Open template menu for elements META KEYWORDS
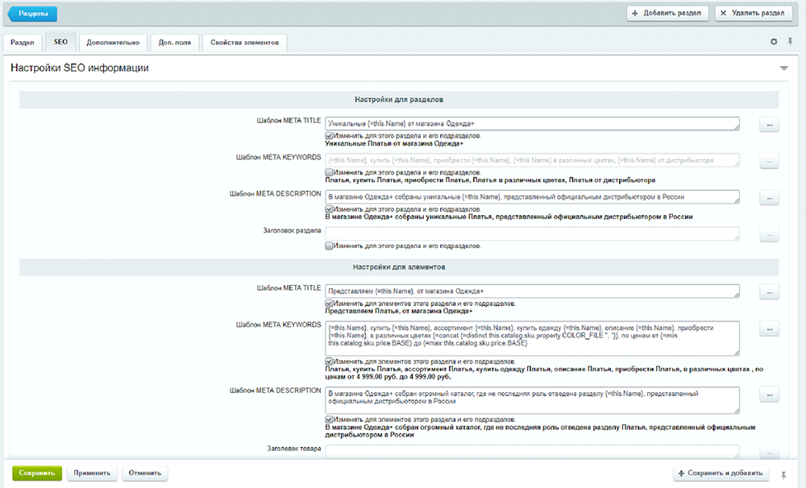 click(769, 329)
